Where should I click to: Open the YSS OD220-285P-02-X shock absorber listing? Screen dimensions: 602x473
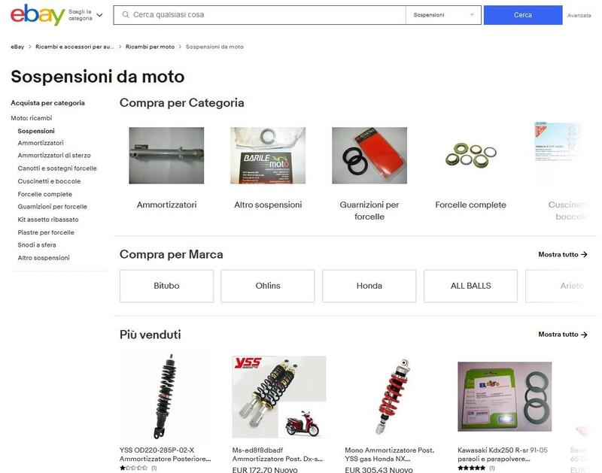click(165, 454)
